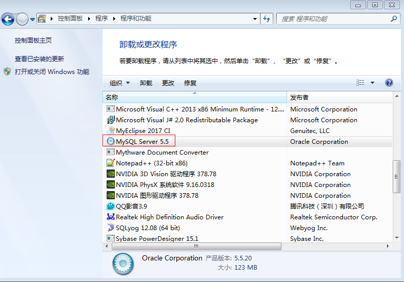Select Notepad++ (32-bit x86) entry
The image size is (404, 282).
(x=152, y=163)
